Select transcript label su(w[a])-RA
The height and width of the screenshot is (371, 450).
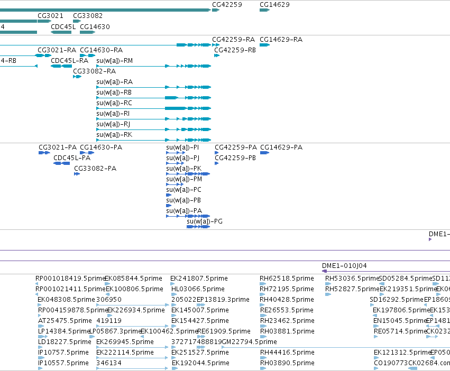coord(115,82)
